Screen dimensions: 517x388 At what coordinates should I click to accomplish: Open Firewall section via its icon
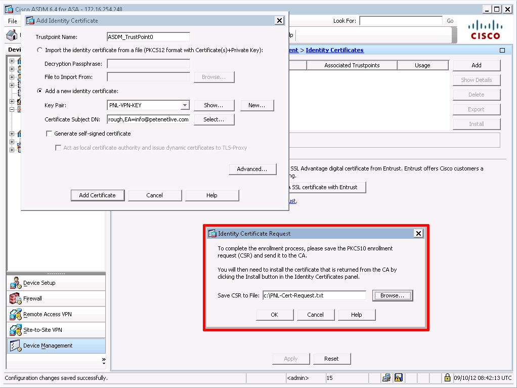click(15, 298)
